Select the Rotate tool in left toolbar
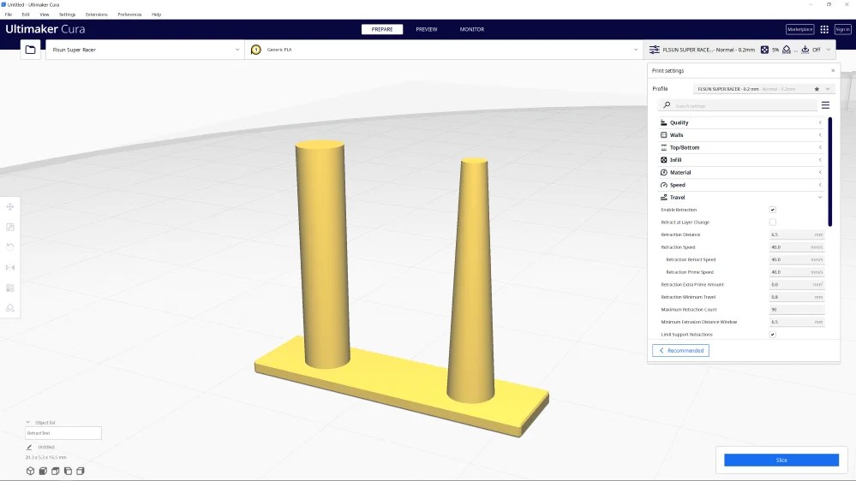This screenshot has width=856, height=481. [x=9, y=247]
